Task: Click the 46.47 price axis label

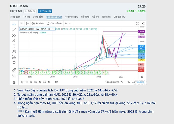Action: (x=142, y=37)
